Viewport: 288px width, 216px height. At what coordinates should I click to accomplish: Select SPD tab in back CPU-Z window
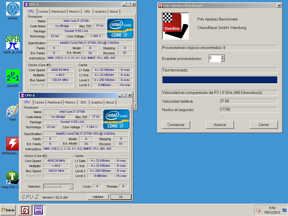pyautogui.click(x=87, y=11)
